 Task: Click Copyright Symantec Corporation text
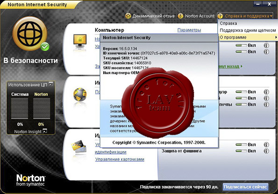click(159, 143)
